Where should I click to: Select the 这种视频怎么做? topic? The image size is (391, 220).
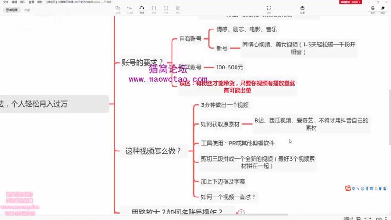tap(153, 151)
